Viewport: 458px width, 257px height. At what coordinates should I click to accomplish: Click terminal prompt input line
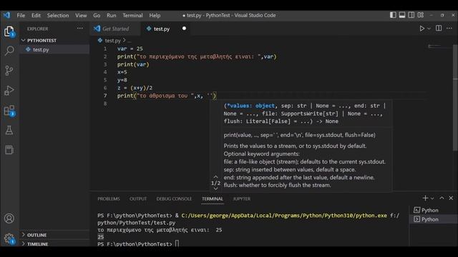[177, 243]
